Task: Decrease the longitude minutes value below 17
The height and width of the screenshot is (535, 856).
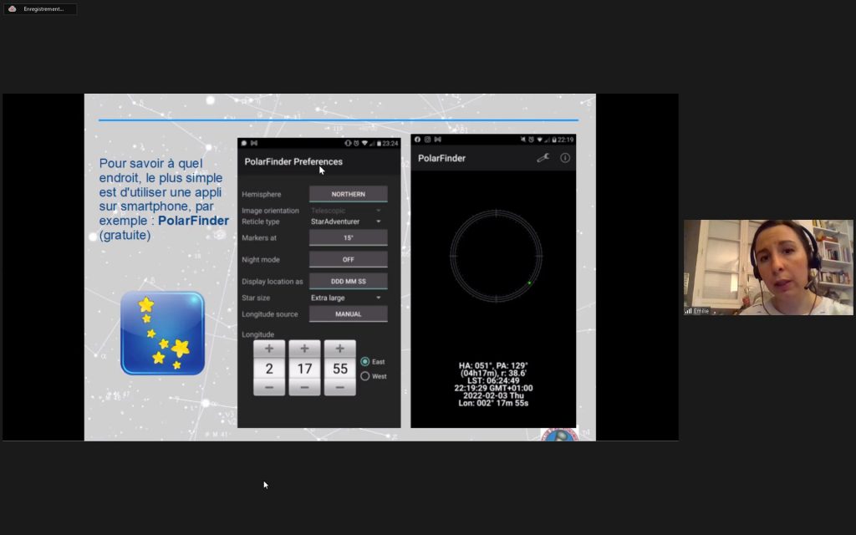Action: click(x=304, y=388)
